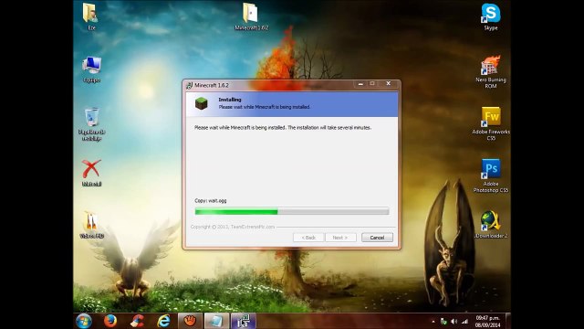The height and width of the screenshot is (329, 584).
Task: Click the Minecraft 1.6.2 window title
Action: (x=212, y=85)
